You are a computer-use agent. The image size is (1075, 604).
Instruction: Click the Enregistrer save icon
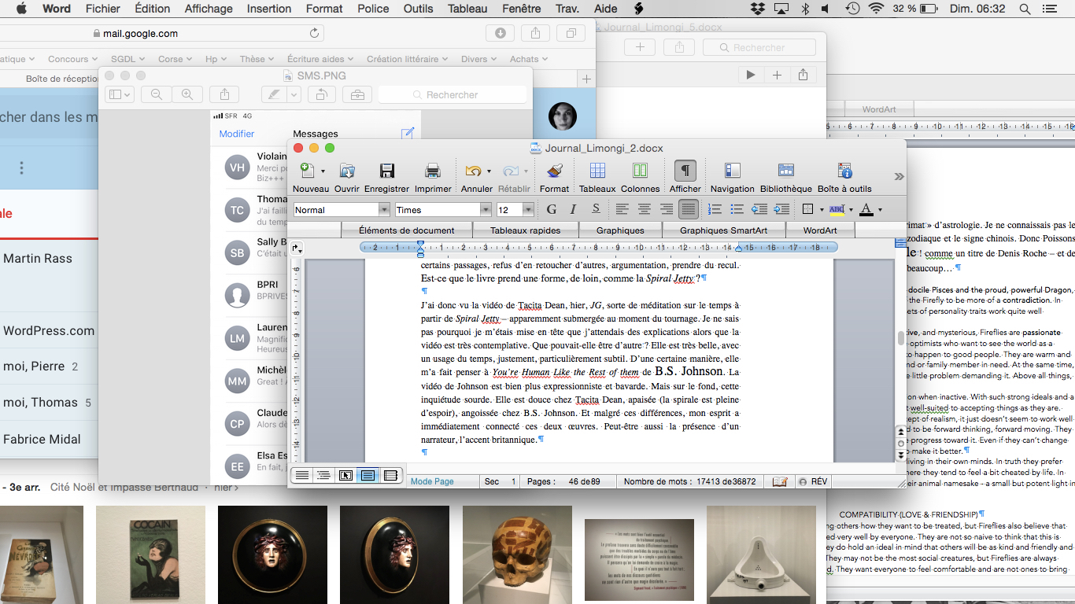tap(386, 171)
